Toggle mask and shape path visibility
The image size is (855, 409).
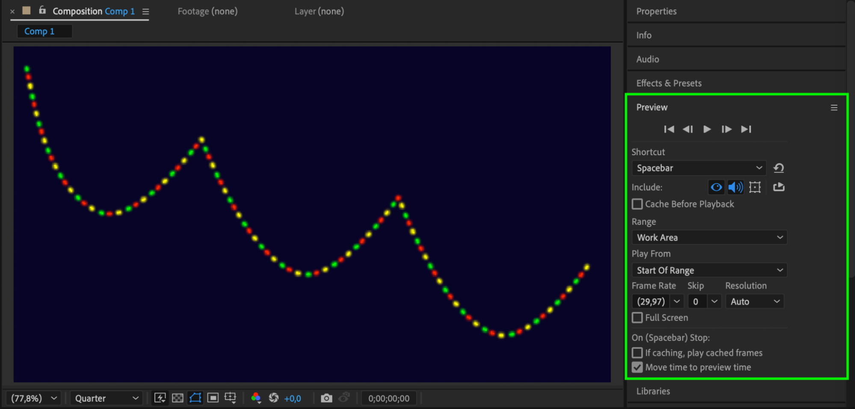[x=195, y=398]
